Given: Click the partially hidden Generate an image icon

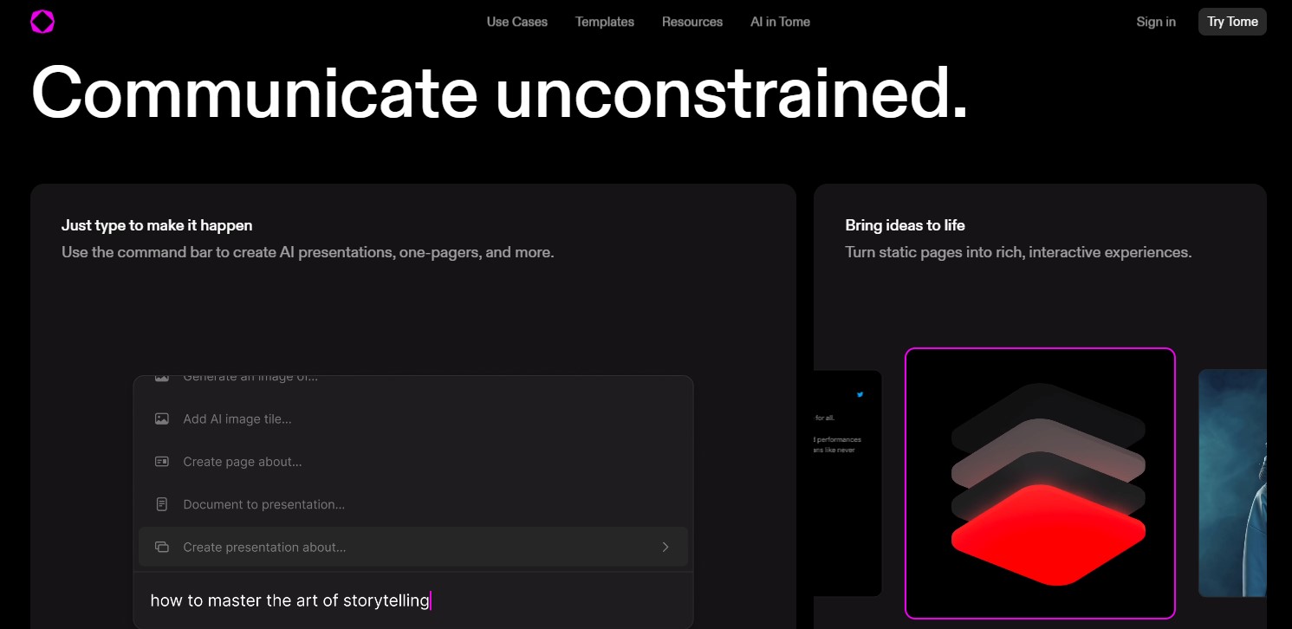Looking at the screenshot, I should (x=162, y=379).
